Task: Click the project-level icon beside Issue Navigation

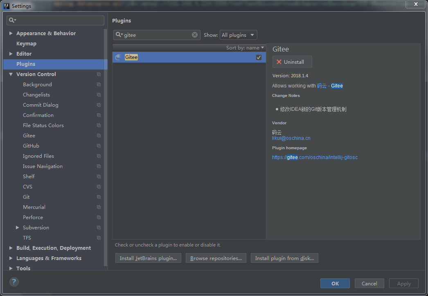Action: [x=99, y=166]
